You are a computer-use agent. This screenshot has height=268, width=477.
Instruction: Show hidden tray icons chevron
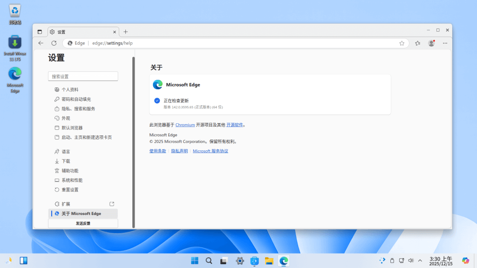[x=420, y=261]
